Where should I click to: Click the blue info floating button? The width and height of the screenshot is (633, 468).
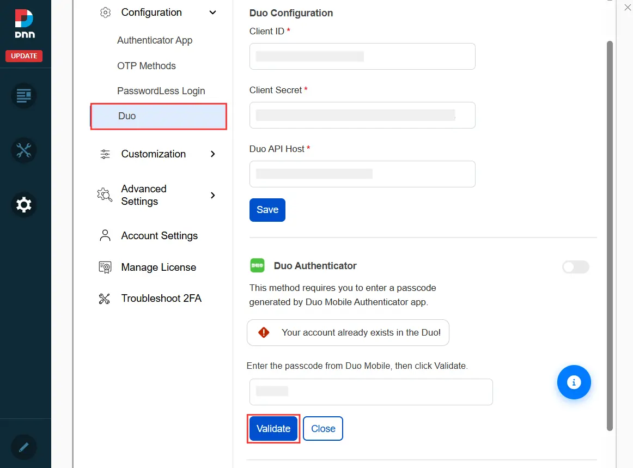574,382
